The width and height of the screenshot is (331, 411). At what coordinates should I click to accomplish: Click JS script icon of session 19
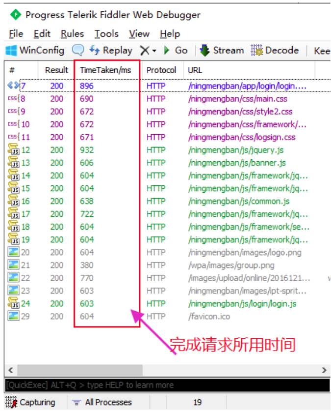(x=13, y=239)
